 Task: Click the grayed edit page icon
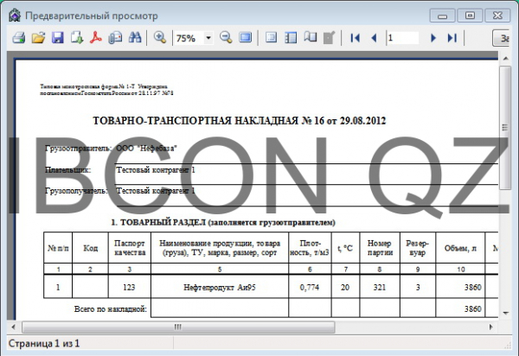pos(330,38)
